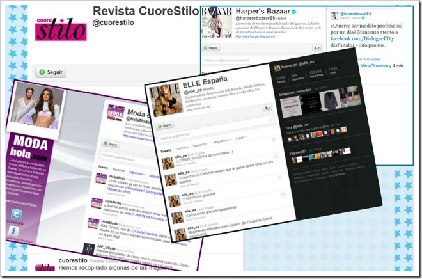Click conversation icon beside ELLE tabs row

(x=273, y=139)
